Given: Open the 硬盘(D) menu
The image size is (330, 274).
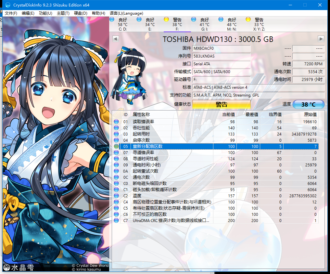Looking at the screenshot, I should click(81, 13).
